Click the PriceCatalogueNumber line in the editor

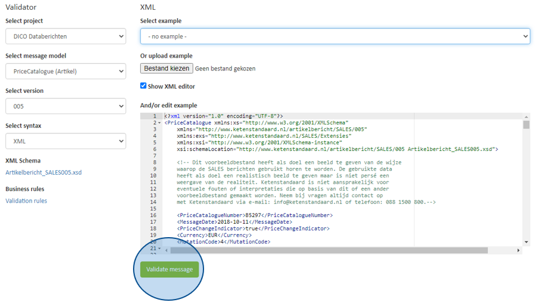[x=255, y=215]
